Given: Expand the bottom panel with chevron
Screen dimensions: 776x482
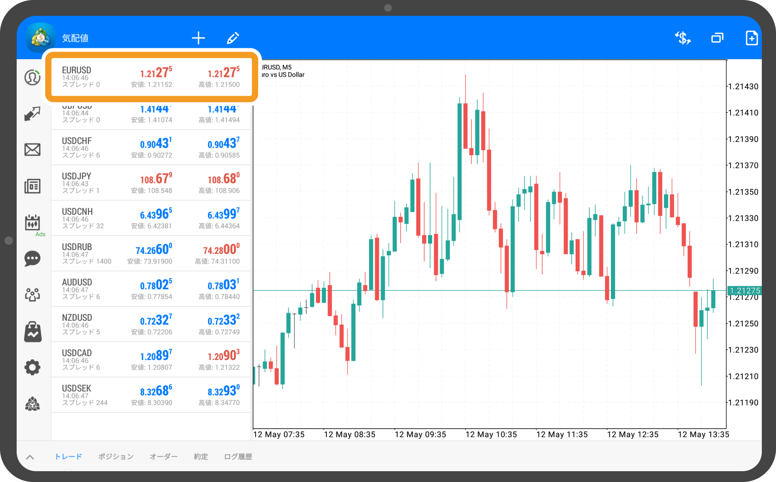Looking at the screenshot, I should click(30, 457).
